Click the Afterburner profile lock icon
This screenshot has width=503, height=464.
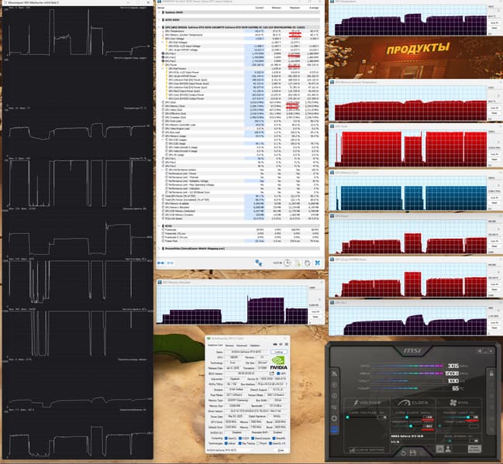coord(491,373)
